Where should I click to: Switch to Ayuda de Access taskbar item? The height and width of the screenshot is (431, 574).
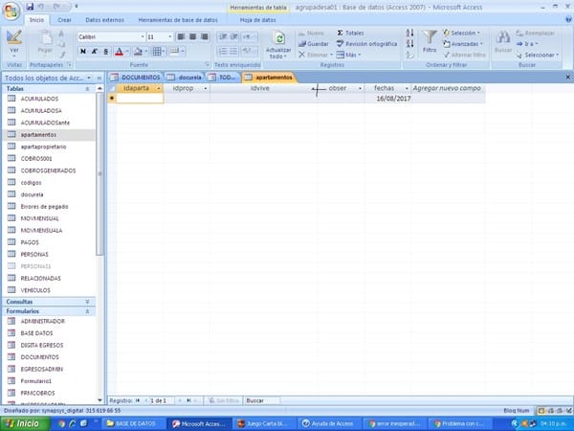(x=329, y=424)
